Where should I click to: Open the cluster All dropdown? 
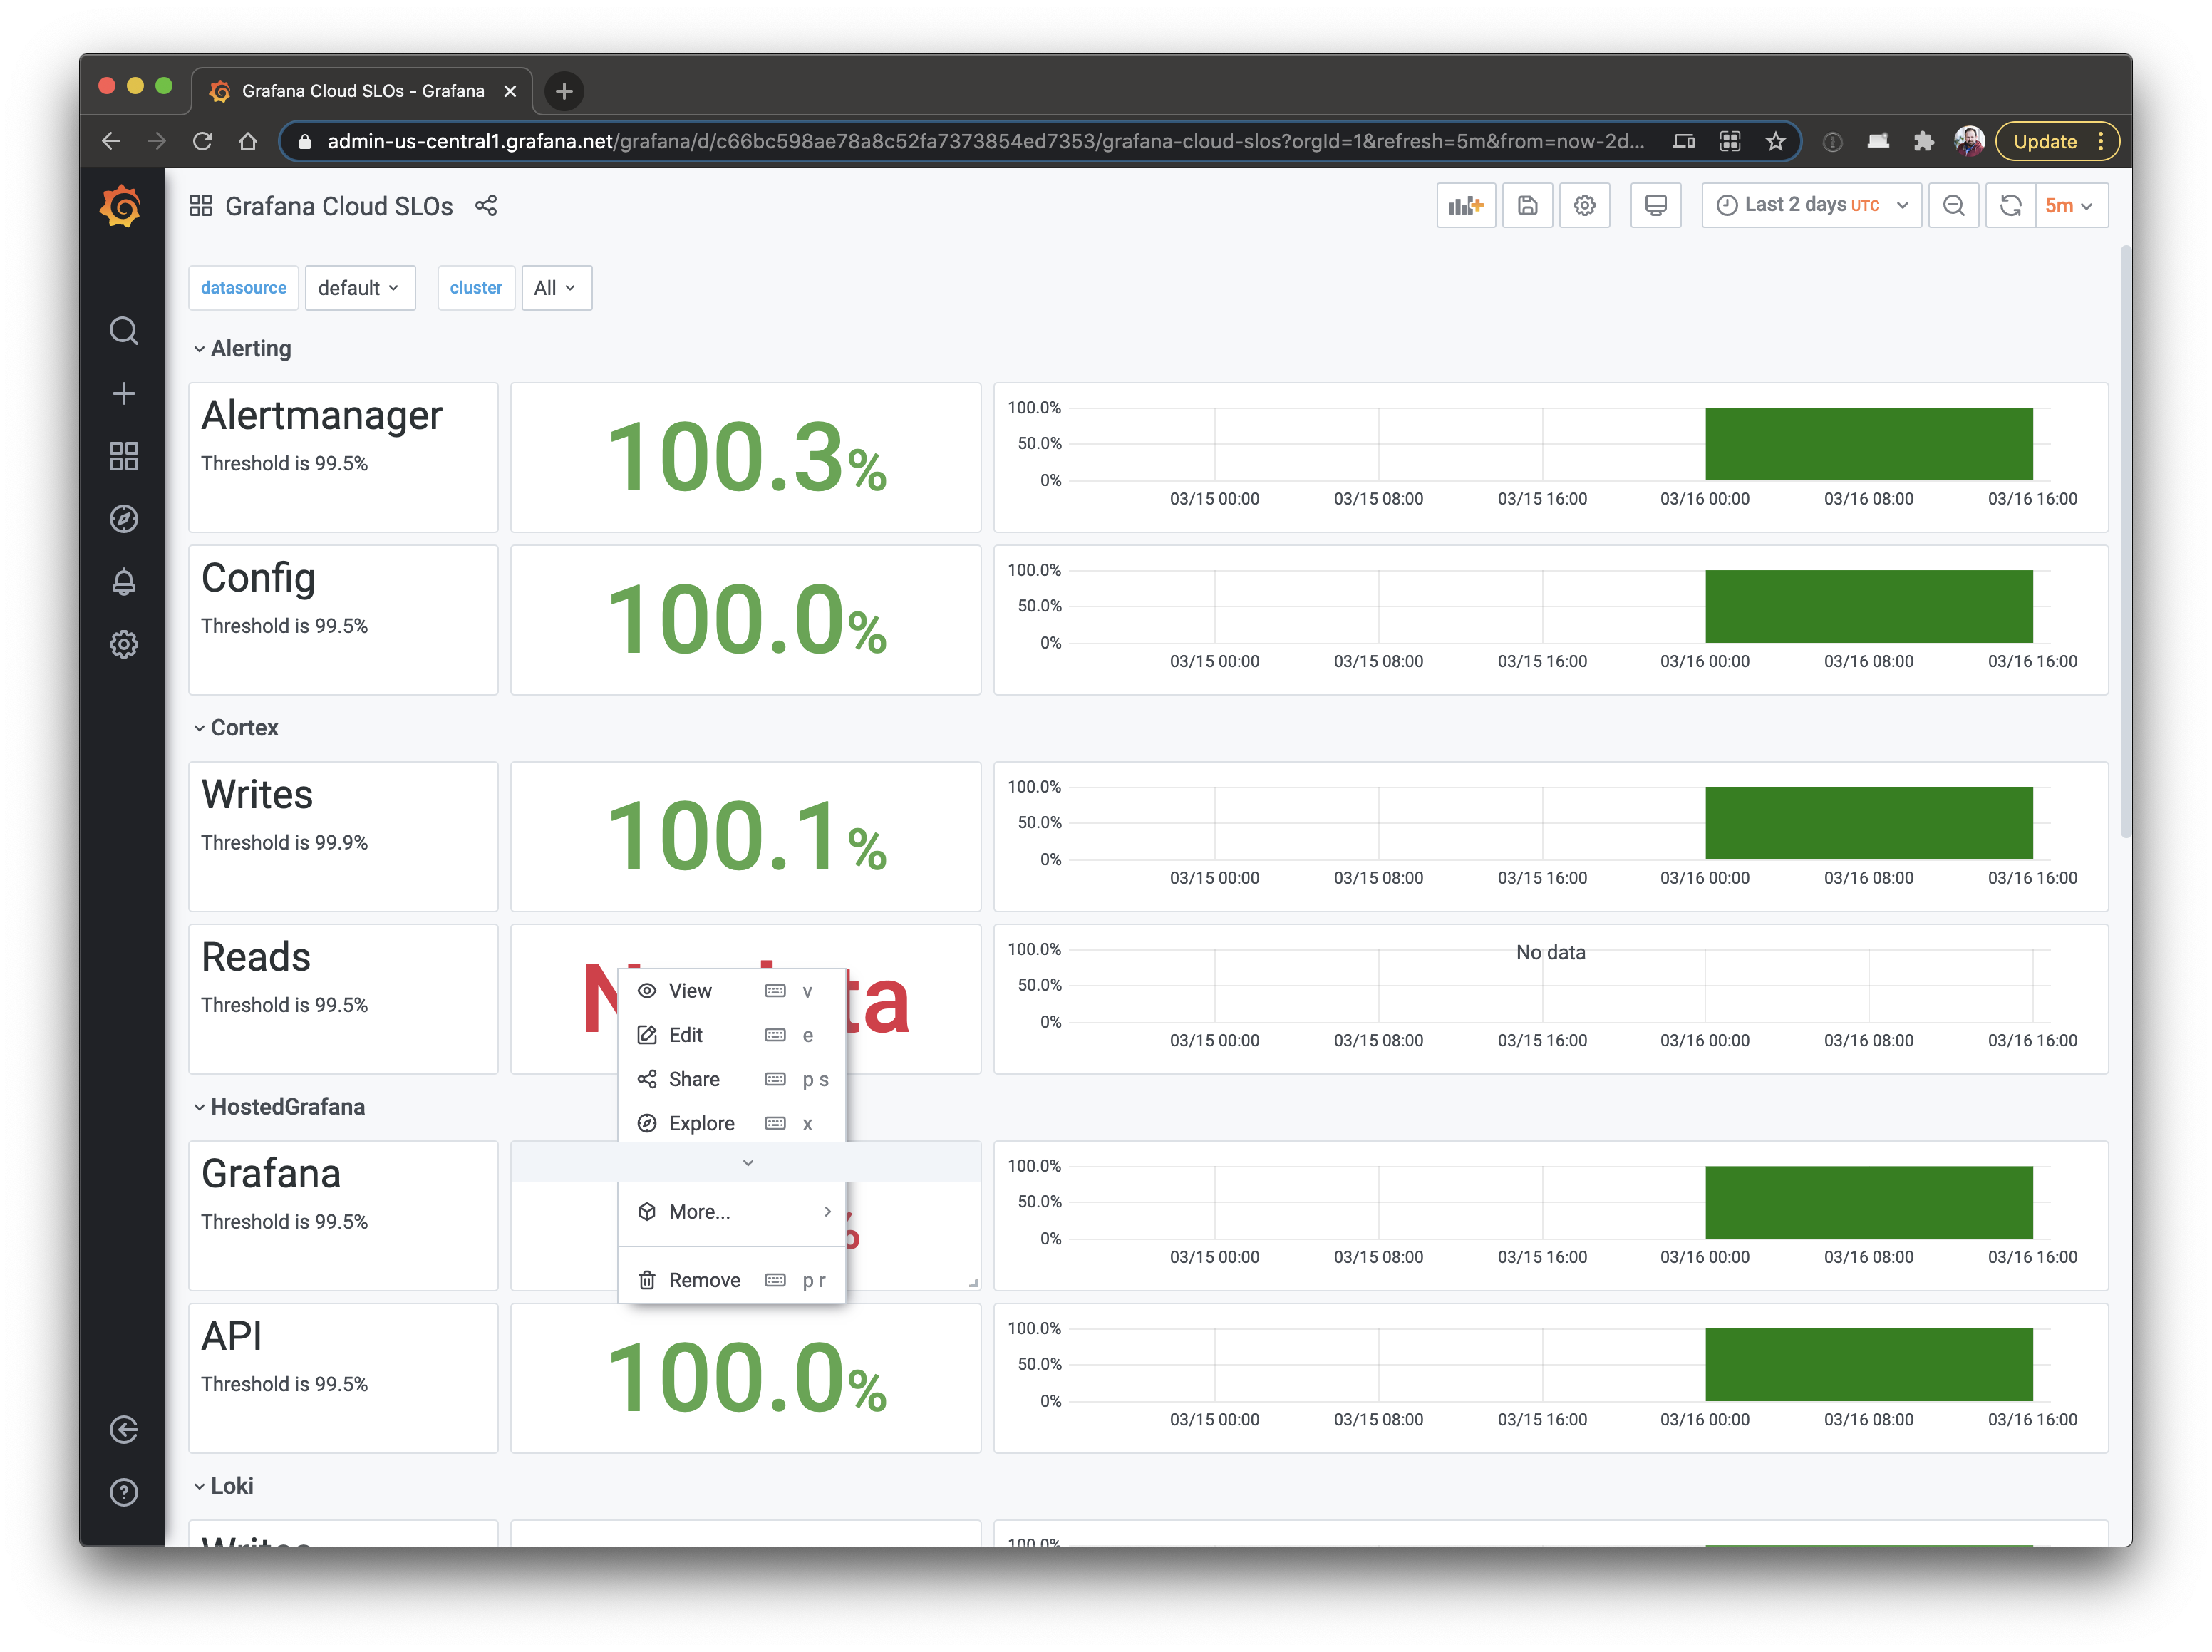click(x=555, y=288)
